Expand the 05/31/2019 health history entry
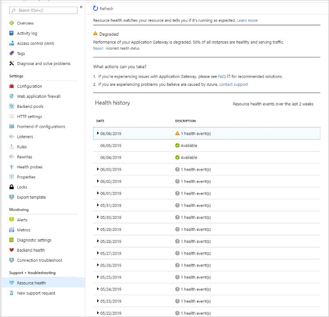 pyautogui.click(x=98, y=205)
